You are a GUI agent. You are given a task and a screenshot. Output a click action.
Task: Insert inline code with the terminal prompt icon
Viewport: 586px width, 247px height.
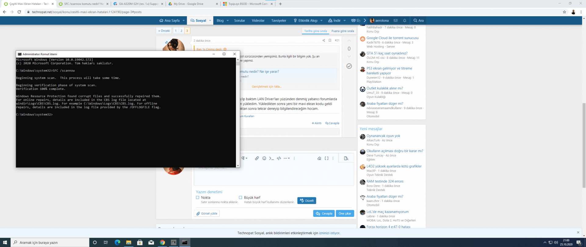[x=271, y=158]
